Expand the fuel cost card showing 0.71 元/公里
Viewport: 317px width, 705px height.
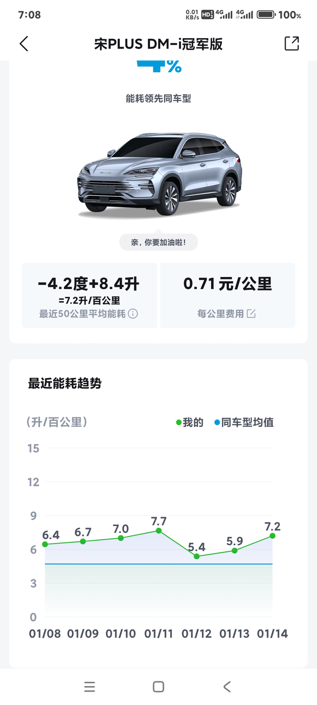(x=227, y=295)
